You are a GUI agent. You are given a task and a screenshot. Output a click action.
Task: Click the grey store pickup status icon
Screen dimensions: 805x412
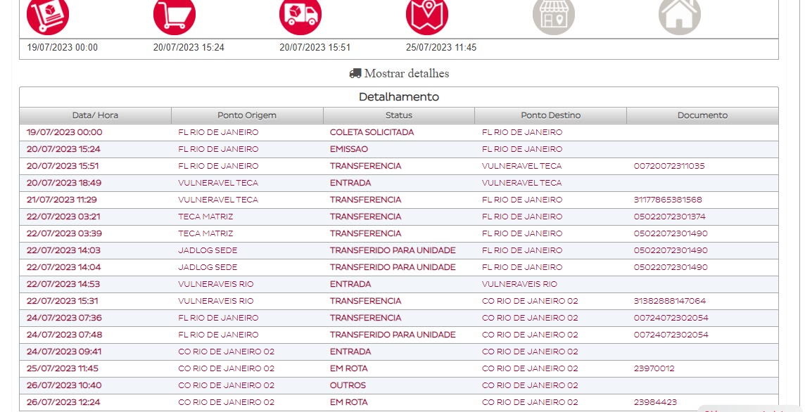coord(553,14)
